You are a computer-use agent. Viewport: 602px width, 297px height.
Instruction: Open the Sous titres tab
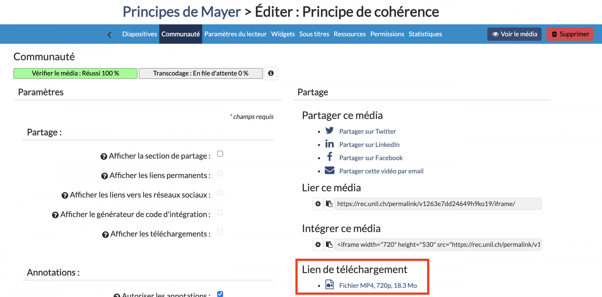pos(314,34)
